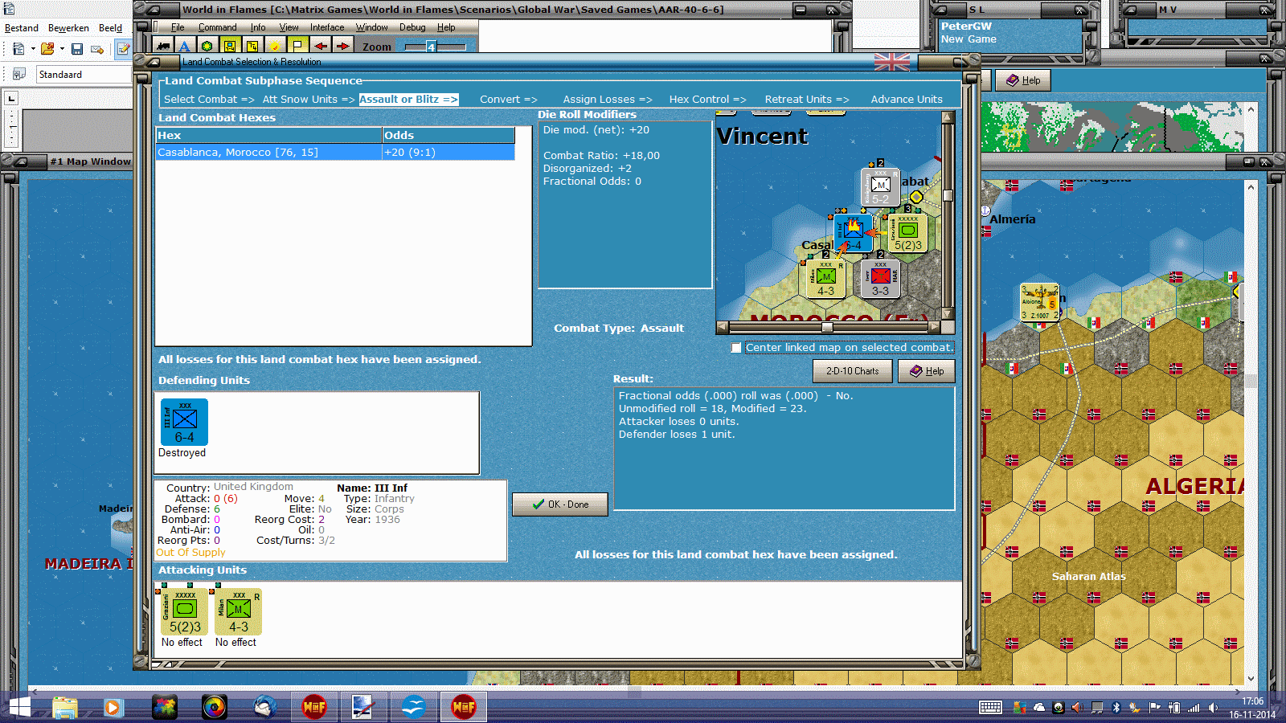Screen dimensions: 1286x723
Task: Click the save disk icon in the editor toolbar
Action: pos(77,49)
